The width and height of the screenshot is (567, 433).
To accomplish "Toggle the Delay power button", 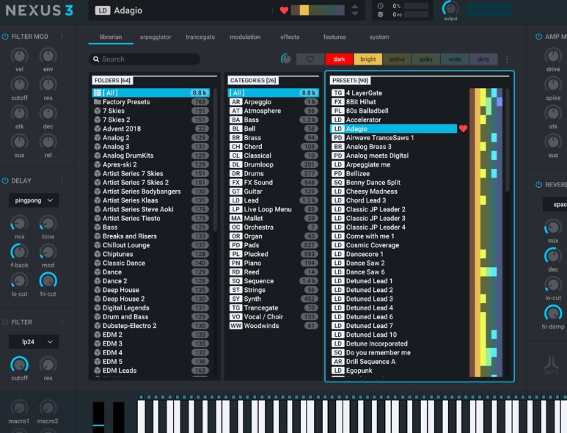I will tap(5, 181).
